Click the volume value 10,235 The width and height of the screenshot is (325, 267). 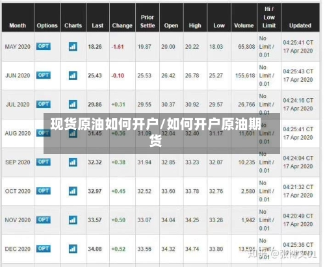click(x=247, y=162)
